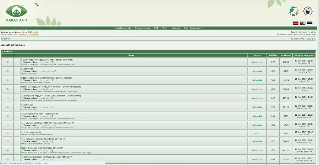Click the FORUMS breadcrumb link
The width and height of the screenshot is (319, 165).
[6, 39]
